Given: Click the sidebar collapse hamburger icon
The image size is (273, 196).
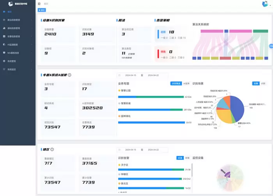Looking at the screenshot, I should coord(39,4).
